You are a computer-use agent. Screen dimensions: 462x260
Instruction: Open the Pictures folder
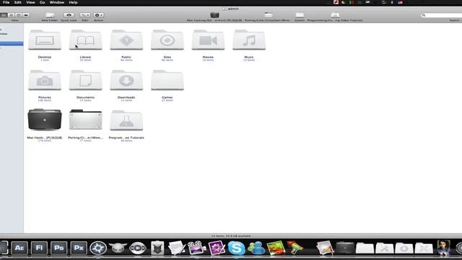[x=45, y=80]
